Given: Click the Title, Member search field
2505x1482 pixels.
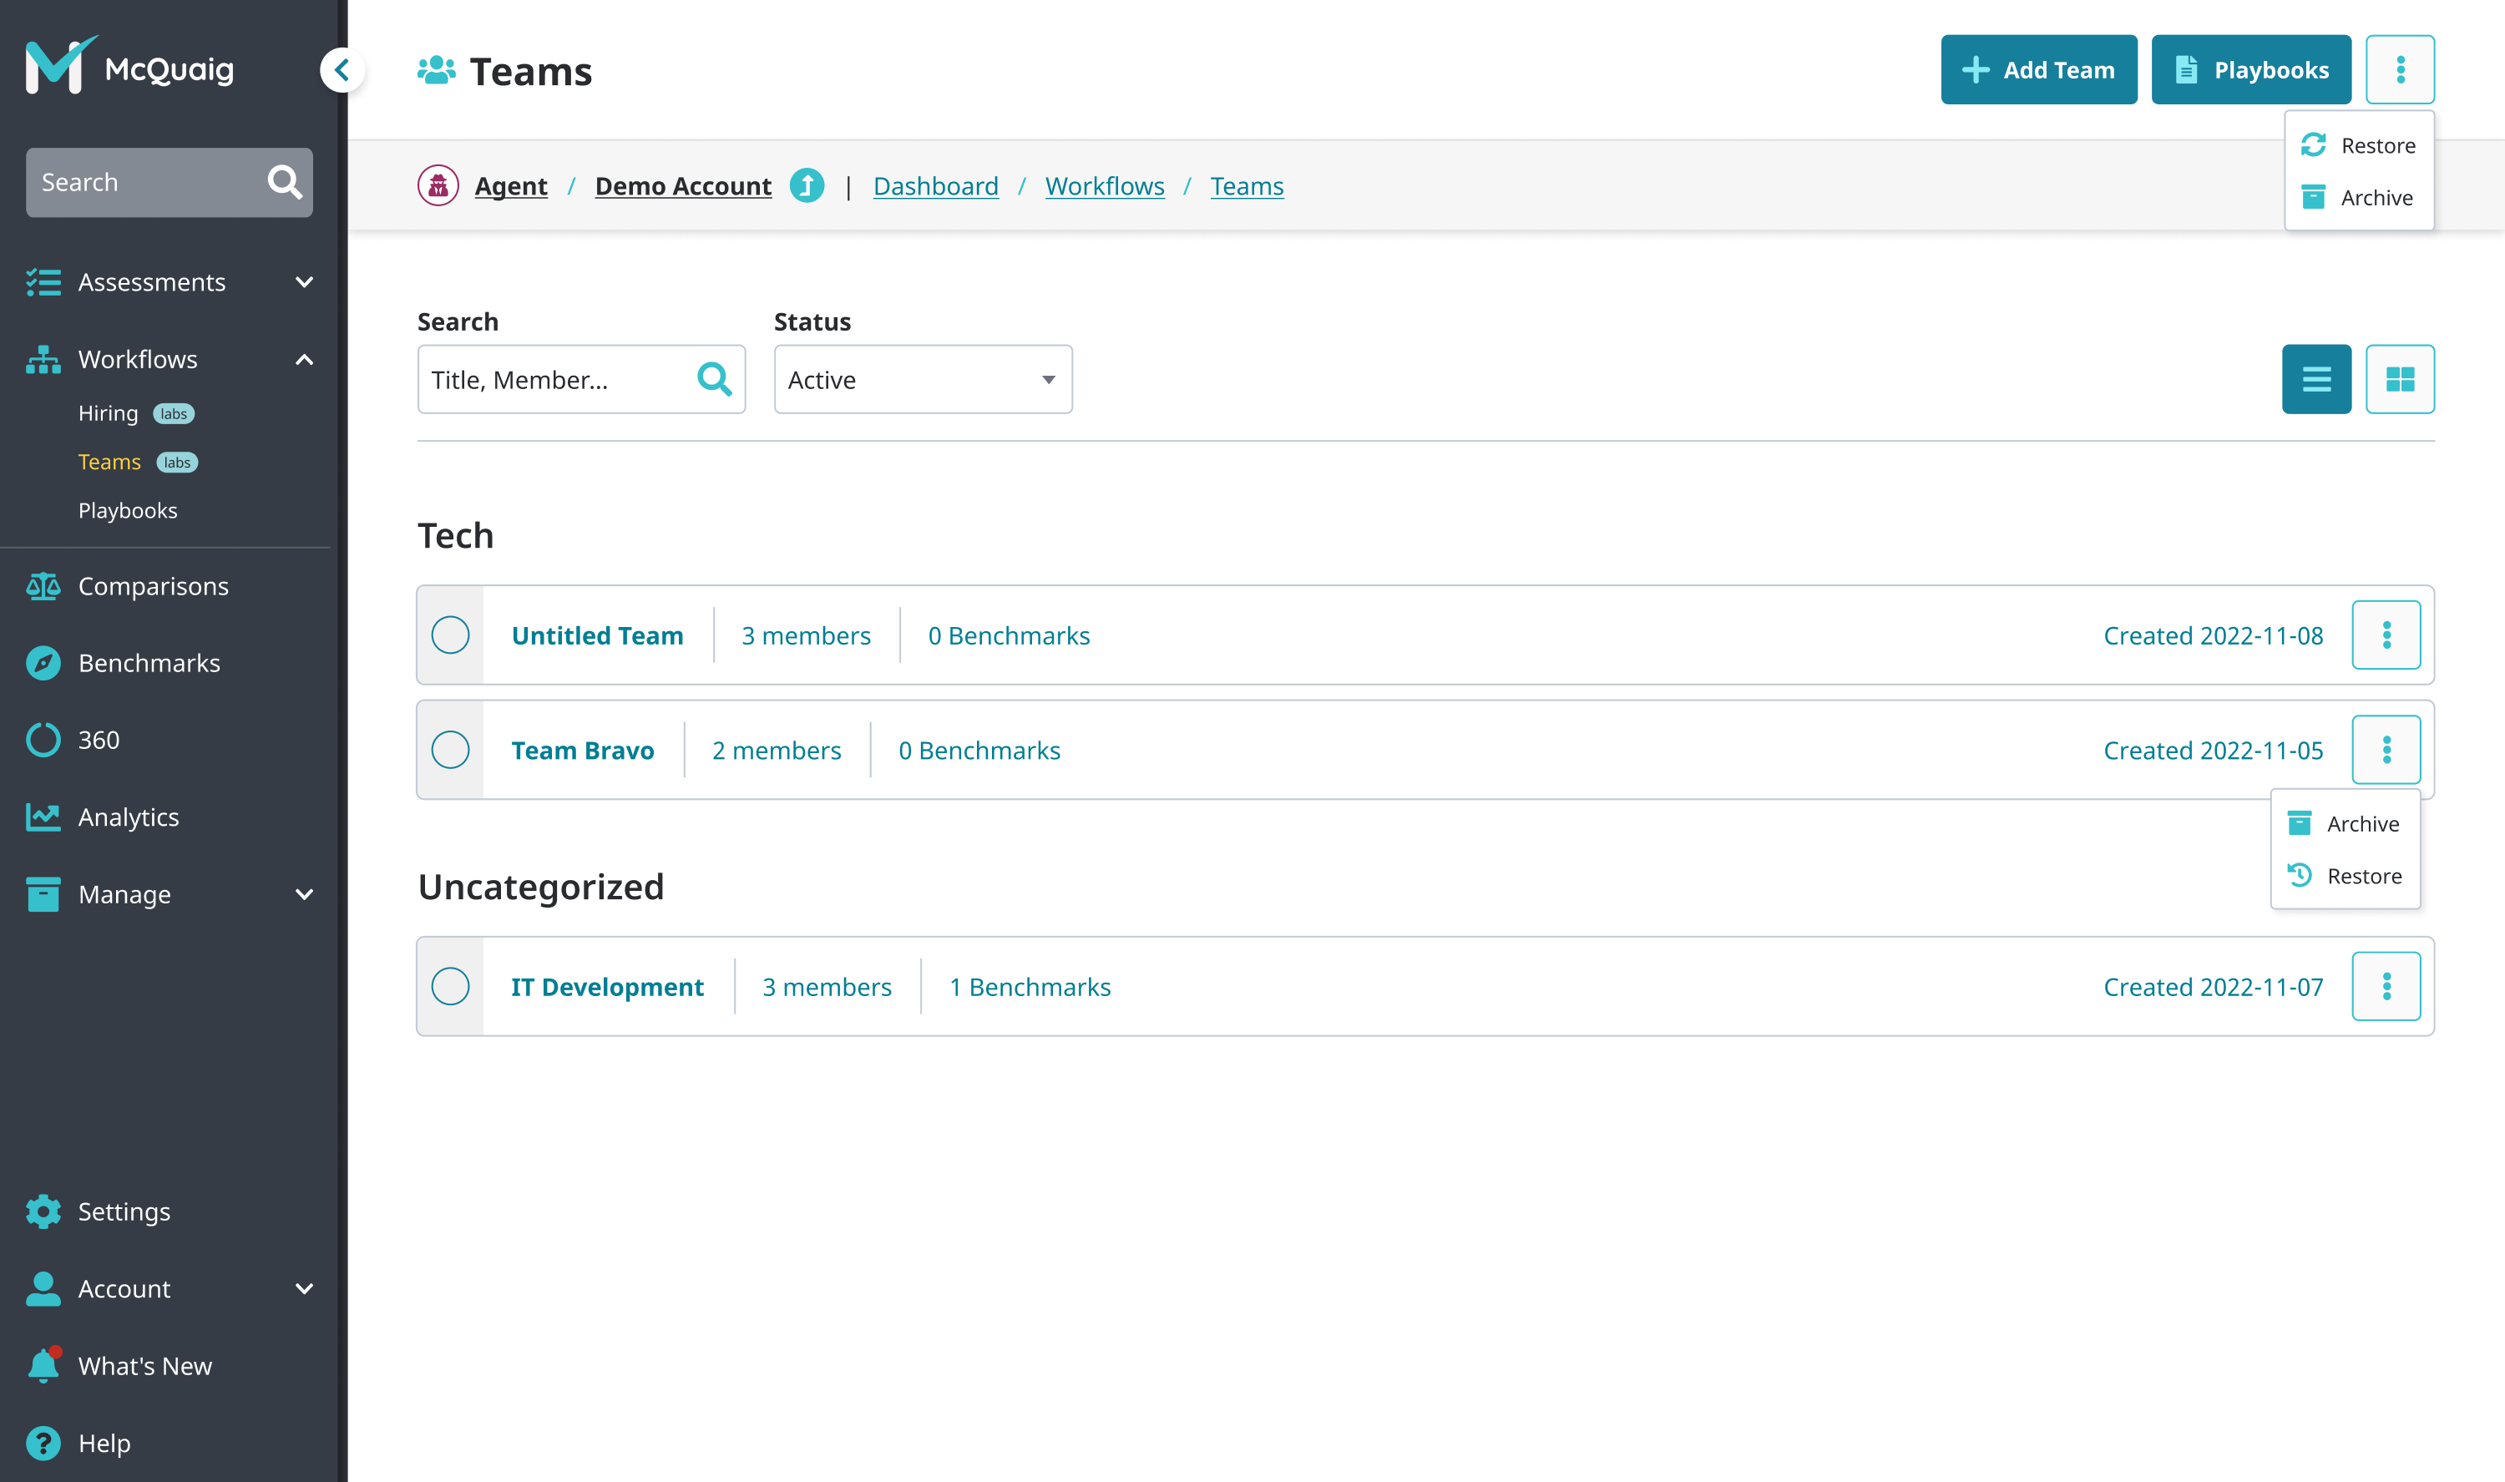Looking at the screenshot, I should [x=554, y=380].
